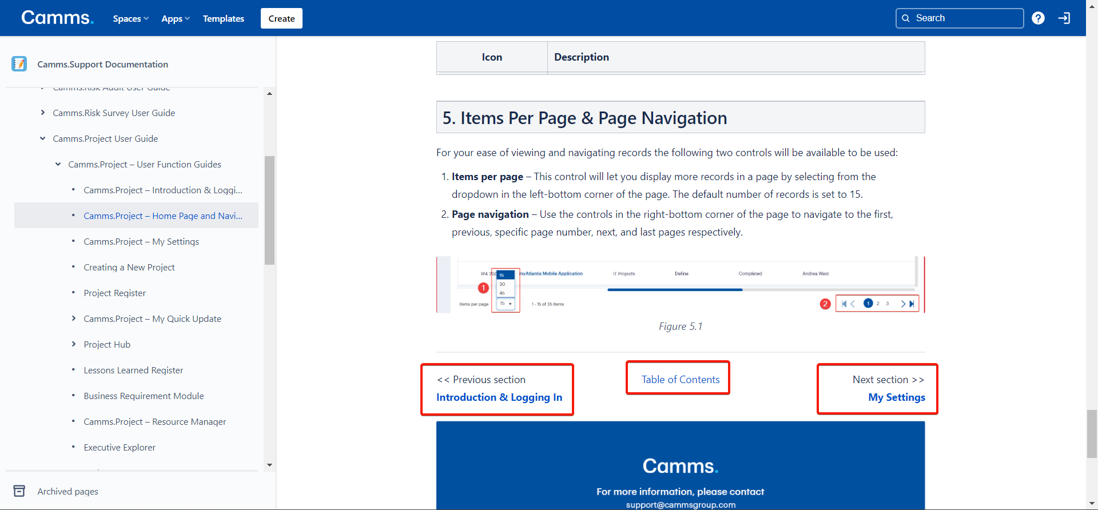
Task: Click the Camms.Support Documentation space icon
Action: click(19, 63)
